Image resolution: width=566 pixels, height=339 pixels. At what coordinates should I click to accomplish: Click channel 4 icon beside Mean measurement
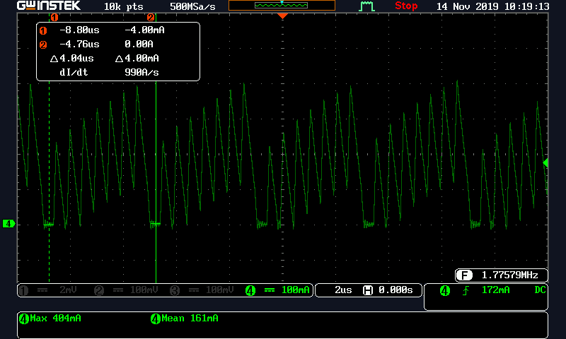coord(155,319)
